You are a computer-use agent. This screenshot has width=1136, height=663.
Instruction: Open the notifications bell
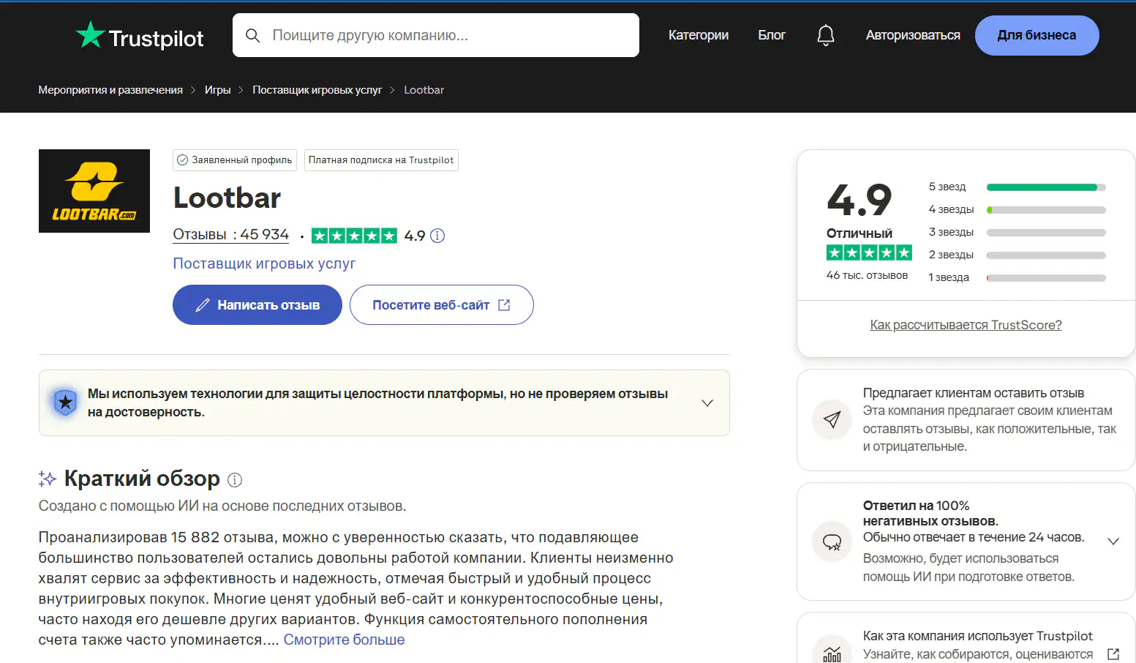coord(825,35)
